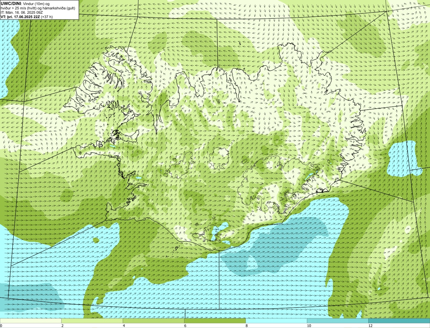
Task: Click the color bar tick label "6"
Action: (x=185, y=326)
